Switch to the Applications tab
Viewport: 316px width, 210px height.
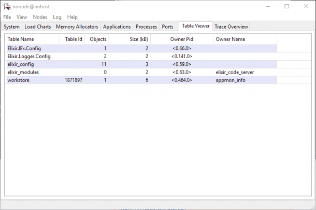(x=117, y=26)
